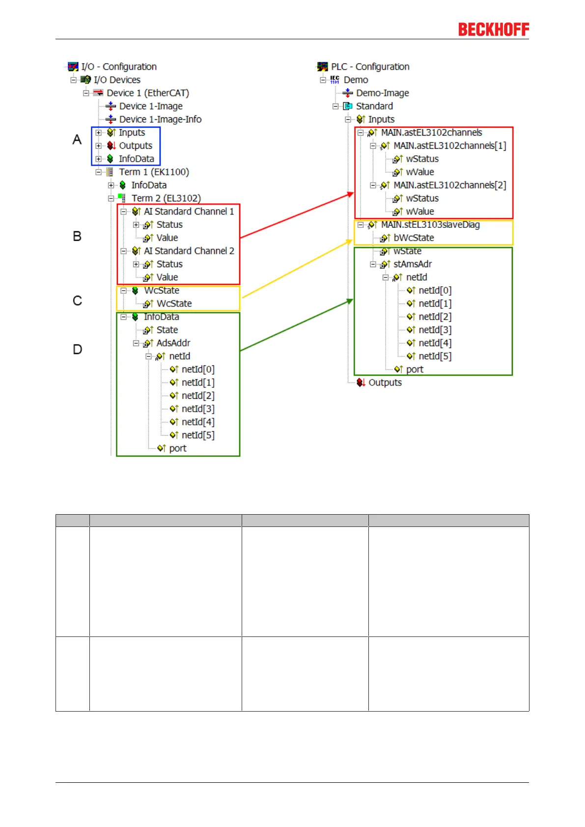Collapse the Standard task node
The width and height of the screenshot is (585, 827).
(x=335, y=106)
